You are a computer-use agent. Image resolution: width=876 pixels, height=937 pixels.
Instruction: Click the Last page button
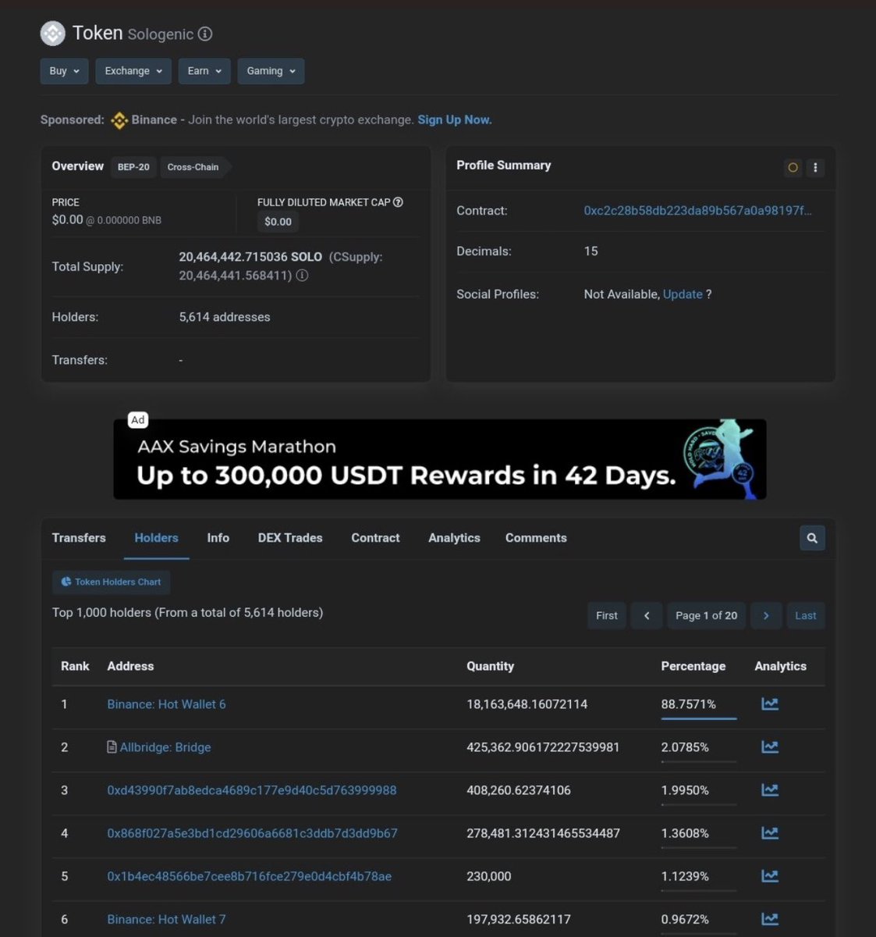(x=806, y=615)
